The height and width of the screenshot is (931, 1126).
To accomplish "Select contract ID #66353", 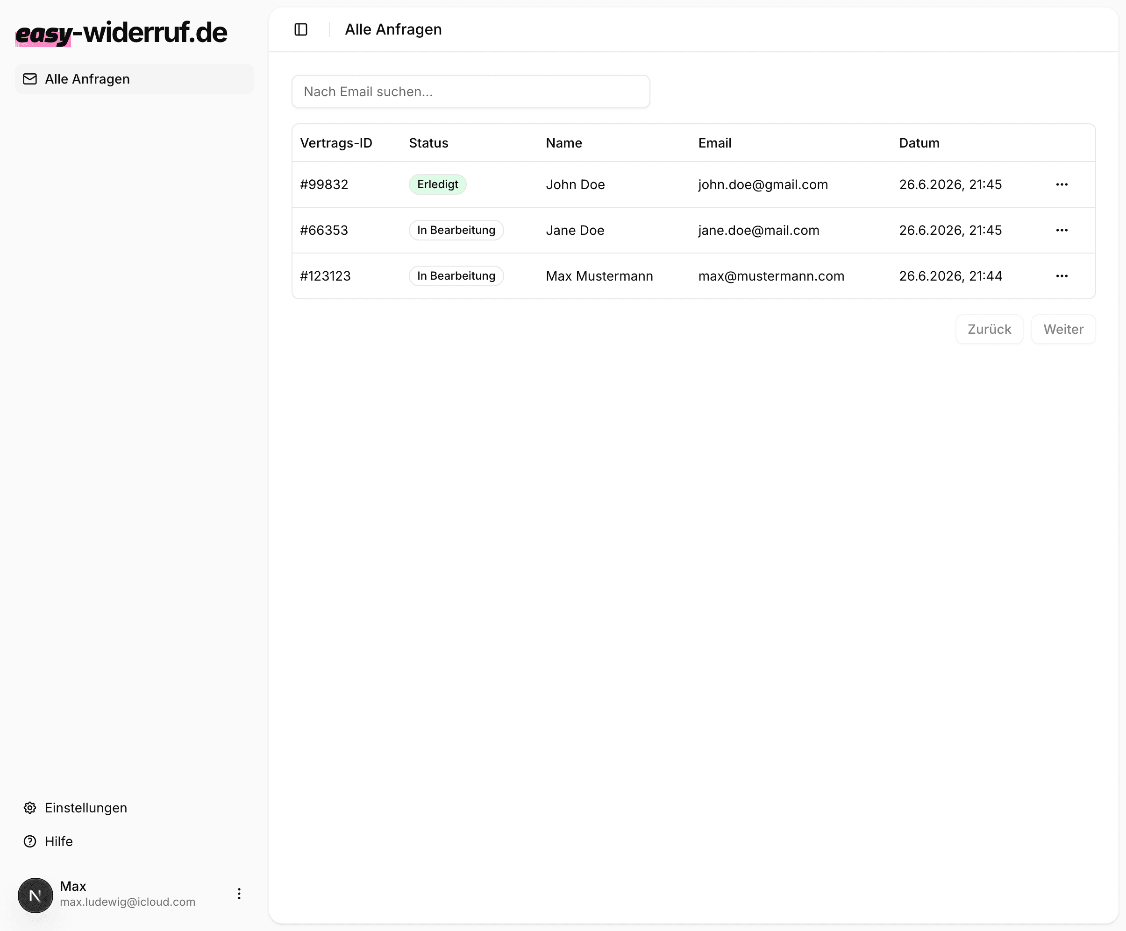I will (x=324, y=230).
